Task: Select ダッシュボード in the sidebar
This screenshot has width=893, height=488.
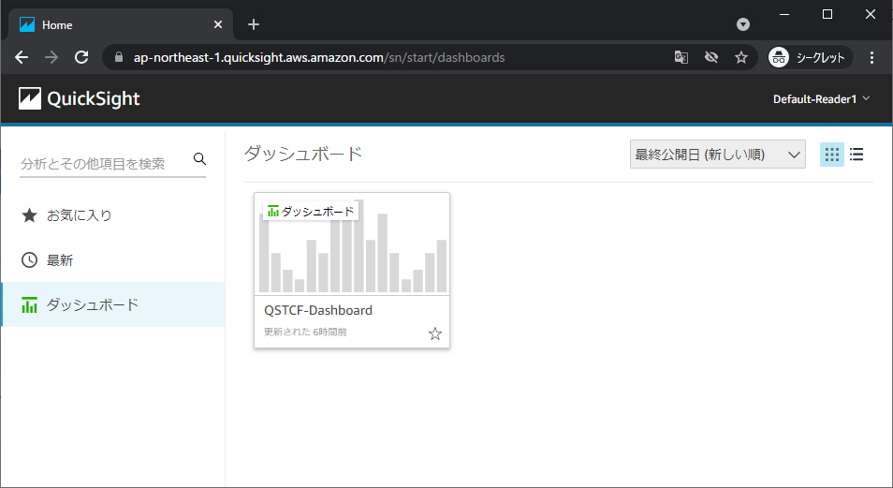Action: pyautogui.click(x=112, y=304)
